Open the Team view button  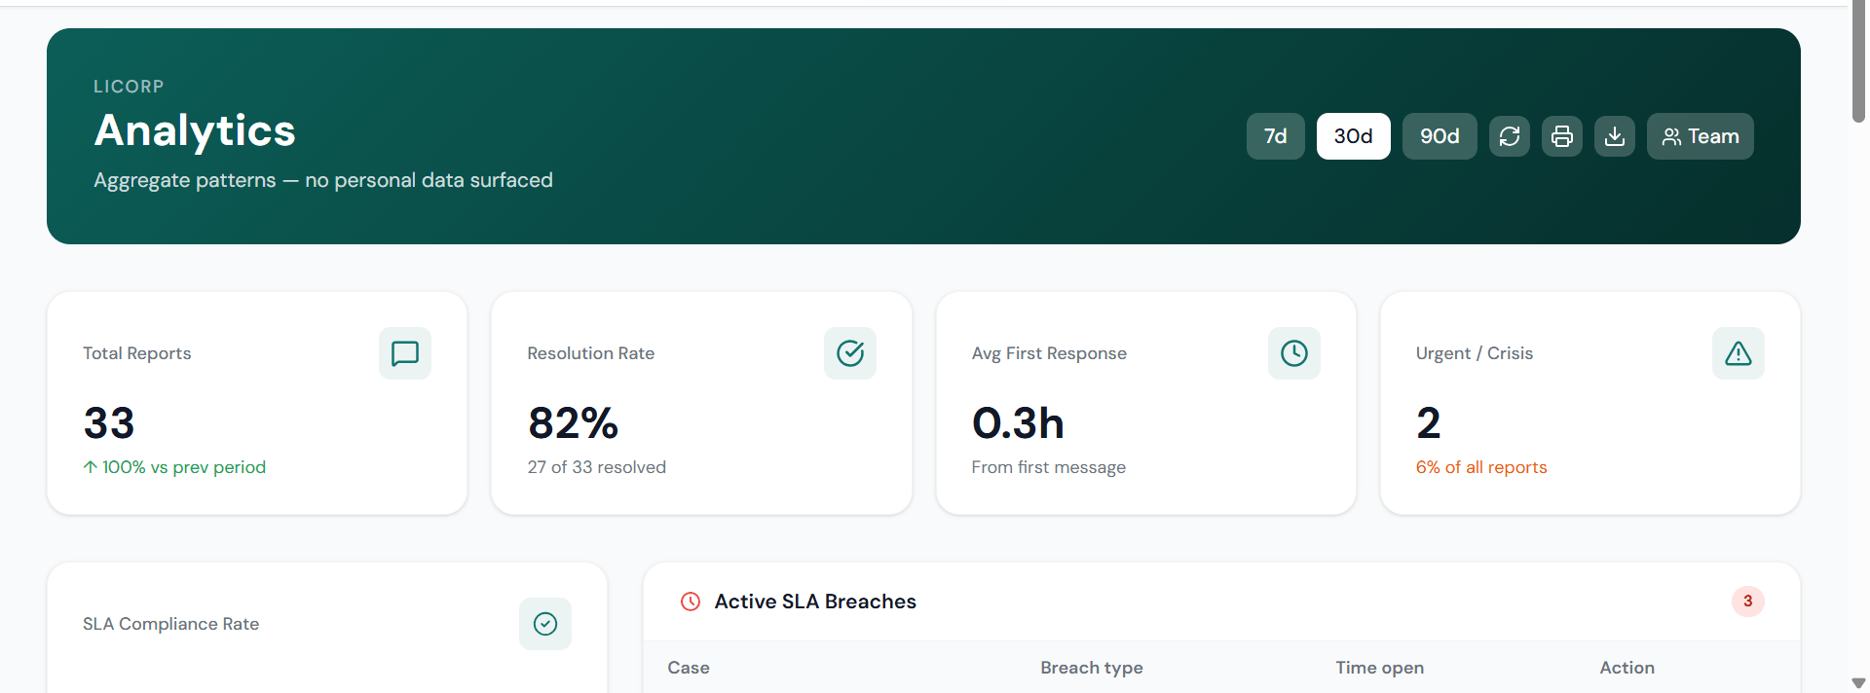point(1701,136)
